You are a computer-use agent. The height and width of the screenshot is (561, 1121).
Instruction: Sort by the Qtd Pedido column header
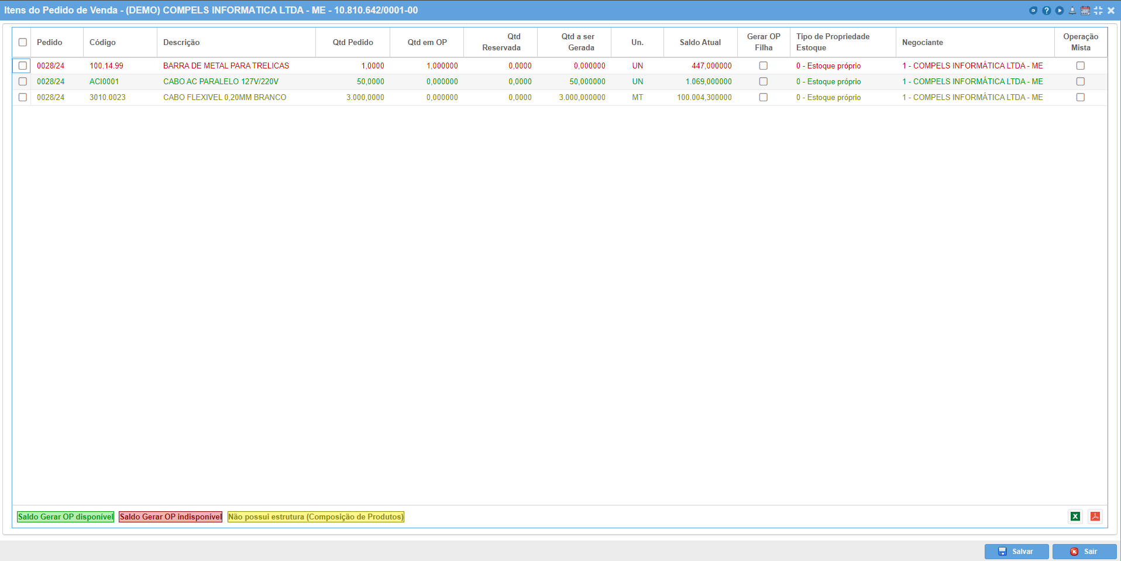pyautogui.click(x=353, y=42)
